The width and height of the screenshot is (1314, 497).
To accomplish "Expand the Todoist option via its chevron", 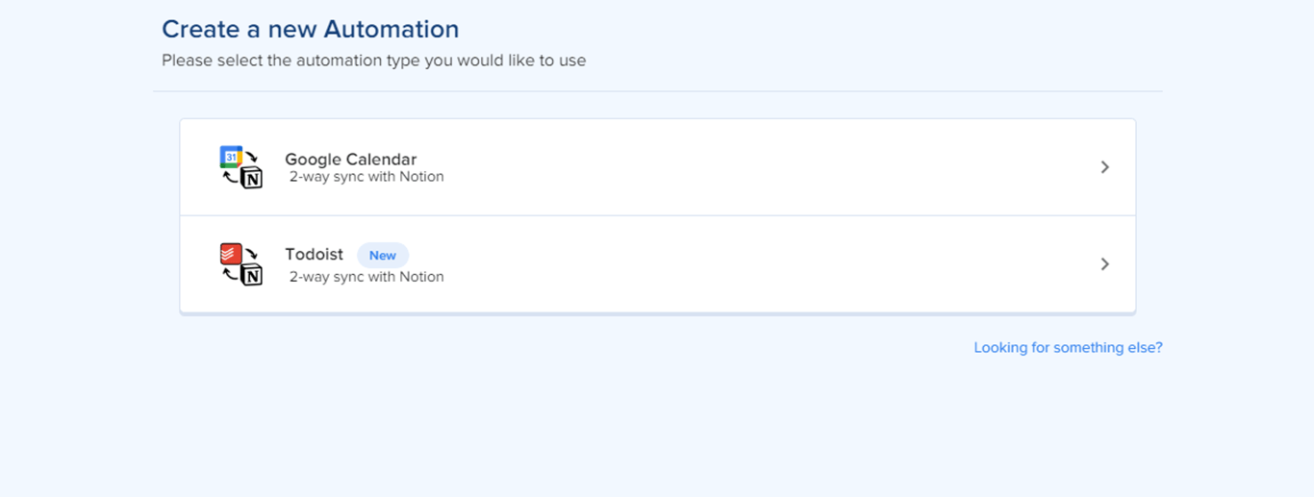I will click(x=1105, y=264).
